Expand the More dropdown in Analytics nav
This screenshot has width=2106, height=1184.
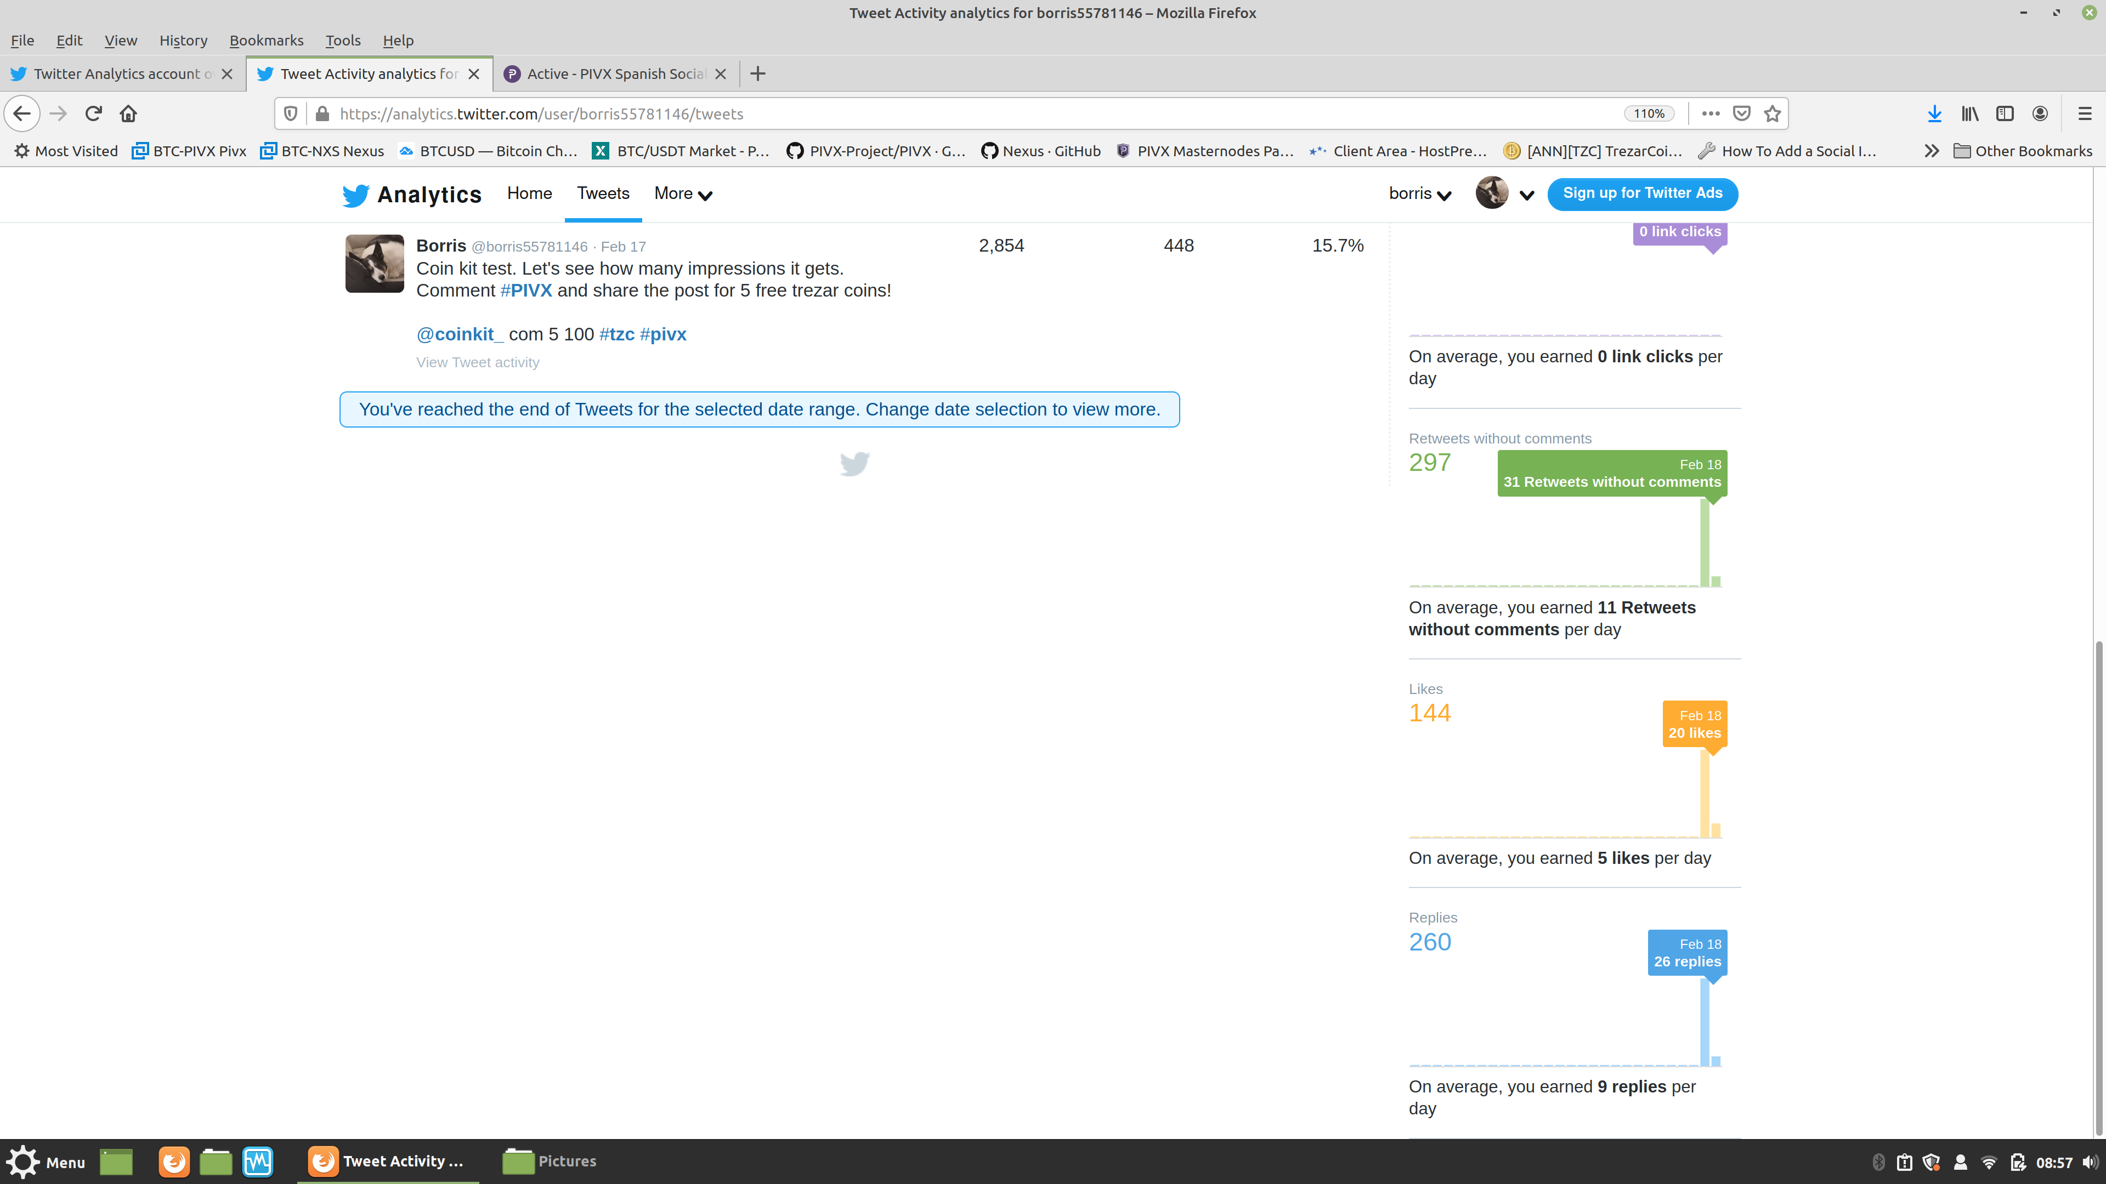coord(683,193)
